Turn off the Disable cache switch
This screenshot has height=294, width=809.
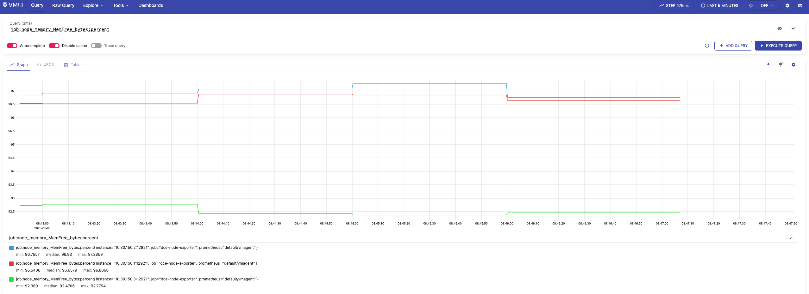(54, 46)
